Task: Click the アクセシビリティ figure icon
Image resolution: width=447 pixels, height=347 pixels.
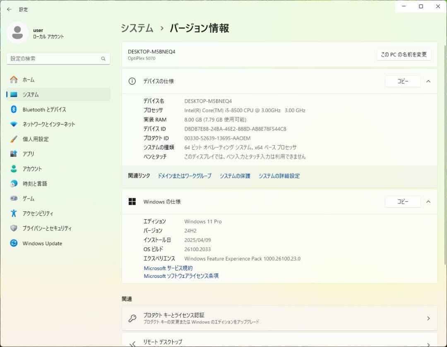Action: [x=14, y=213]
